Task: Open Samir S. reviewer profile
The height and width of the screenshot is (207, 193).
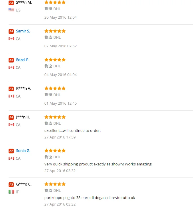Action: [23, 31]
